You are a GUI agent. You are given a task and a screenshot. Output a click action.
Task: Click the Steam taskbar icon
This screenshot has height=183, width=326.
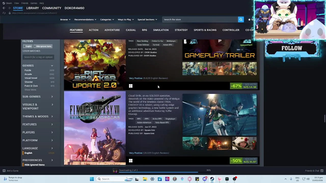(212, 179)
